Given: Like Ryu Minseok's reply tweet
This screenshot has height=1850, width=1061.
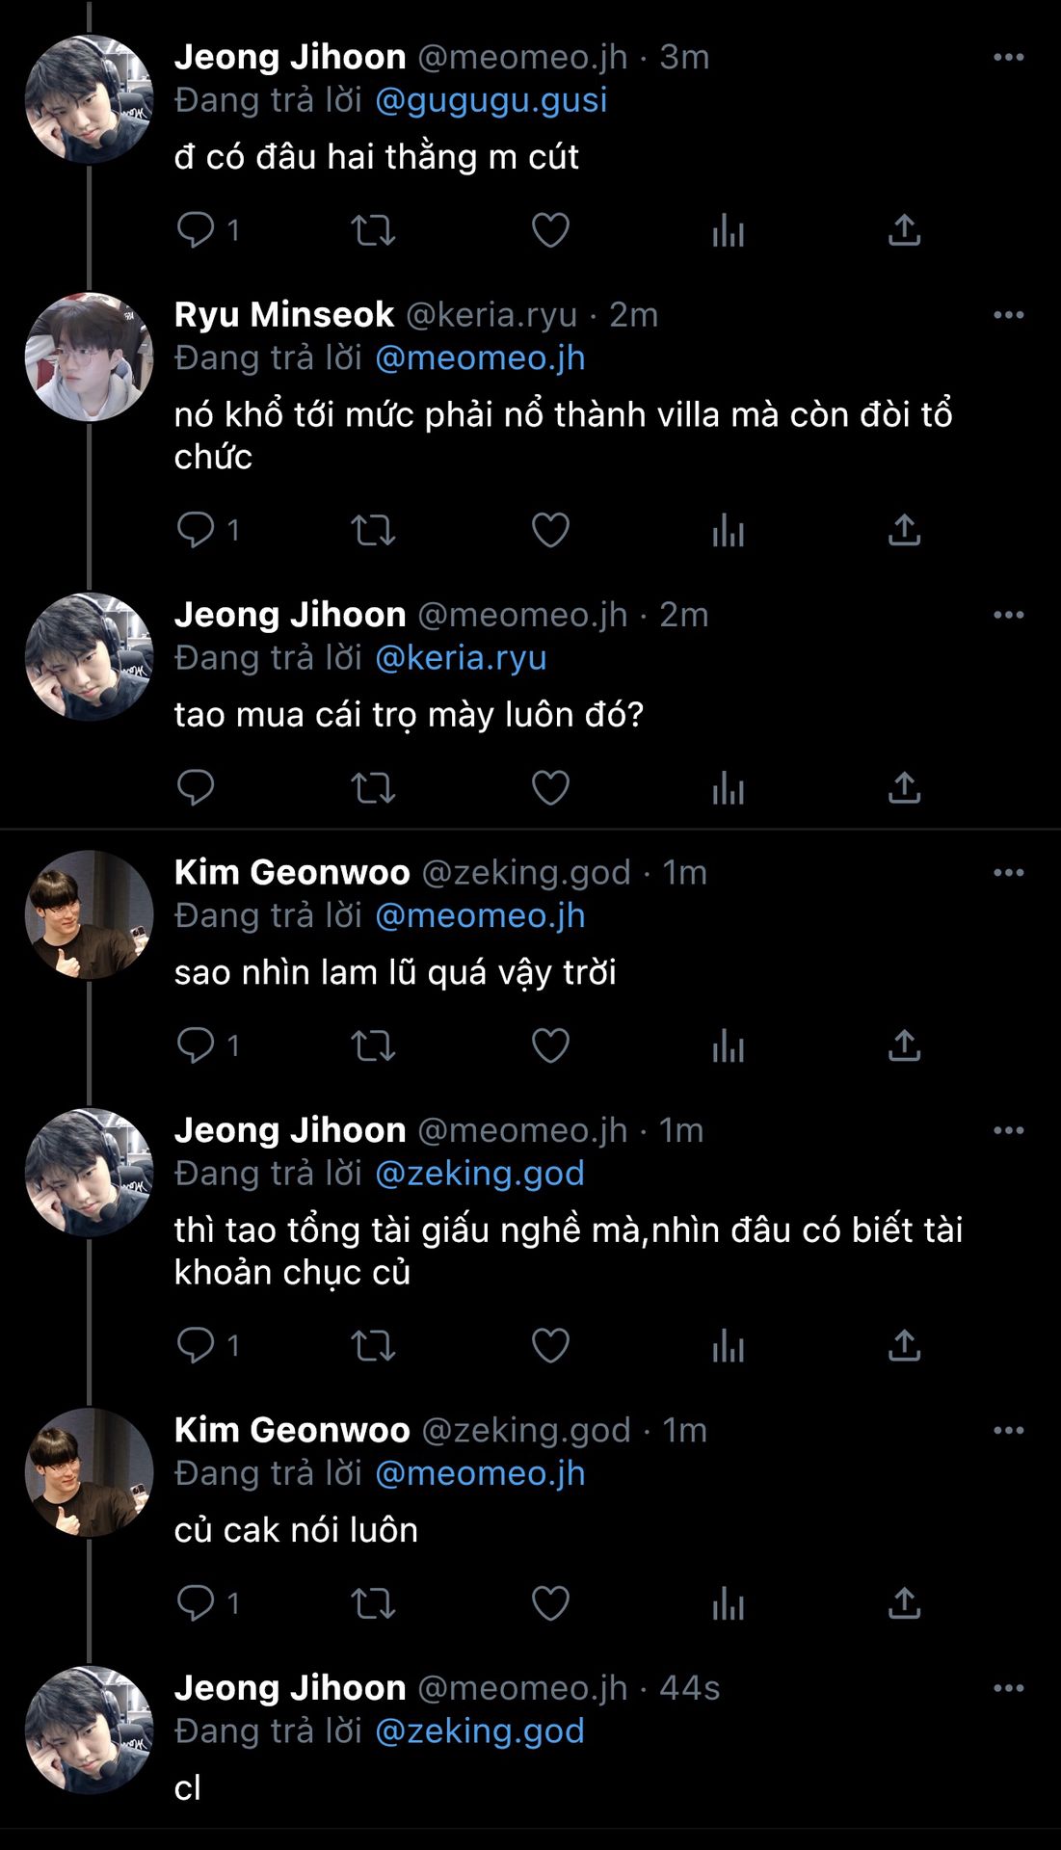Looking at the screenshot, I should (550, 530).
